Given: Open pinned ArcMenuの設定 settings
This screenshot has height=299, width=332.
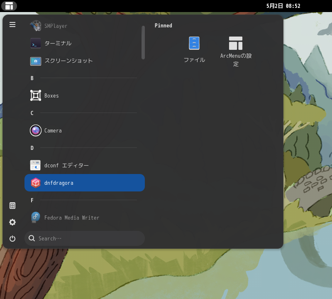Looking at the screenshot, I should [236, 51].
